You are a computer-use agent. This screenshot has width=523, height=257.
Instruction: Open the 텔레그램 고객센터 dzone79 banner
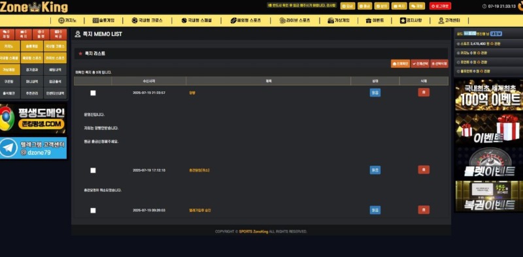point(33,148)
